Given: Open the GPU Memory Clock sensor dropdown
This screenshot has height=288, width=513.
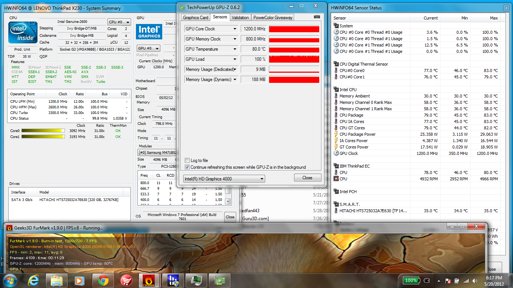Looking at the screenshot, I should point(235,39).
